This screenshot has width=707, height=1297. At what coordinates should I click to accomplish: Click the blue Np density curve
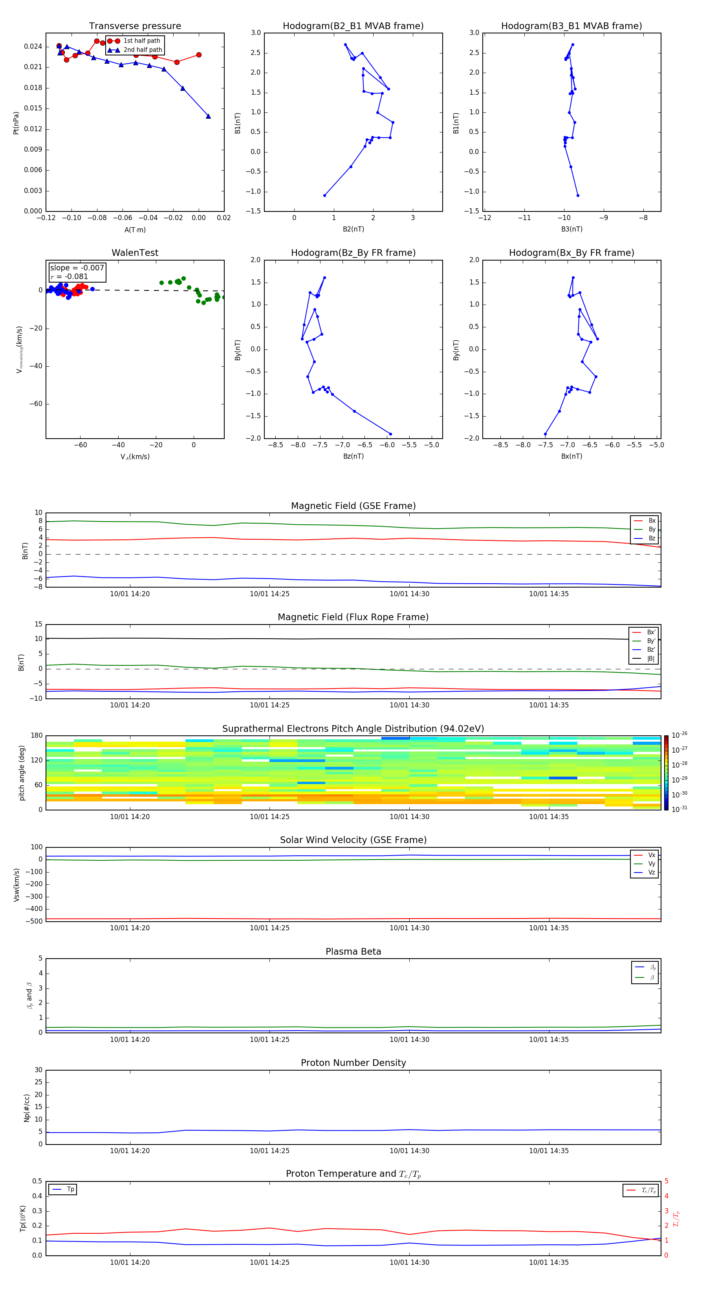pos(352,1130)
